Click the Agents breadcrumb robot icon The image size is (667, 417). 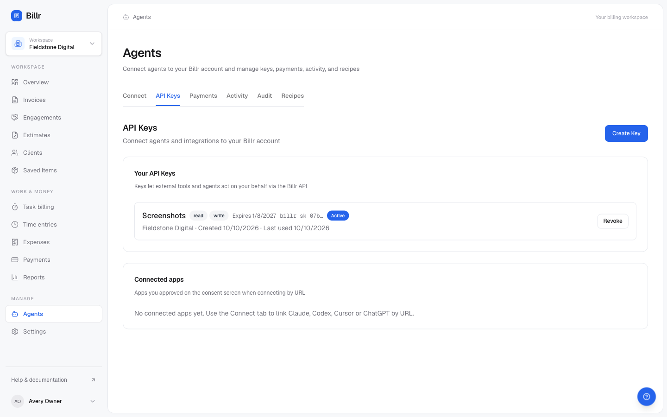[126, 17]
